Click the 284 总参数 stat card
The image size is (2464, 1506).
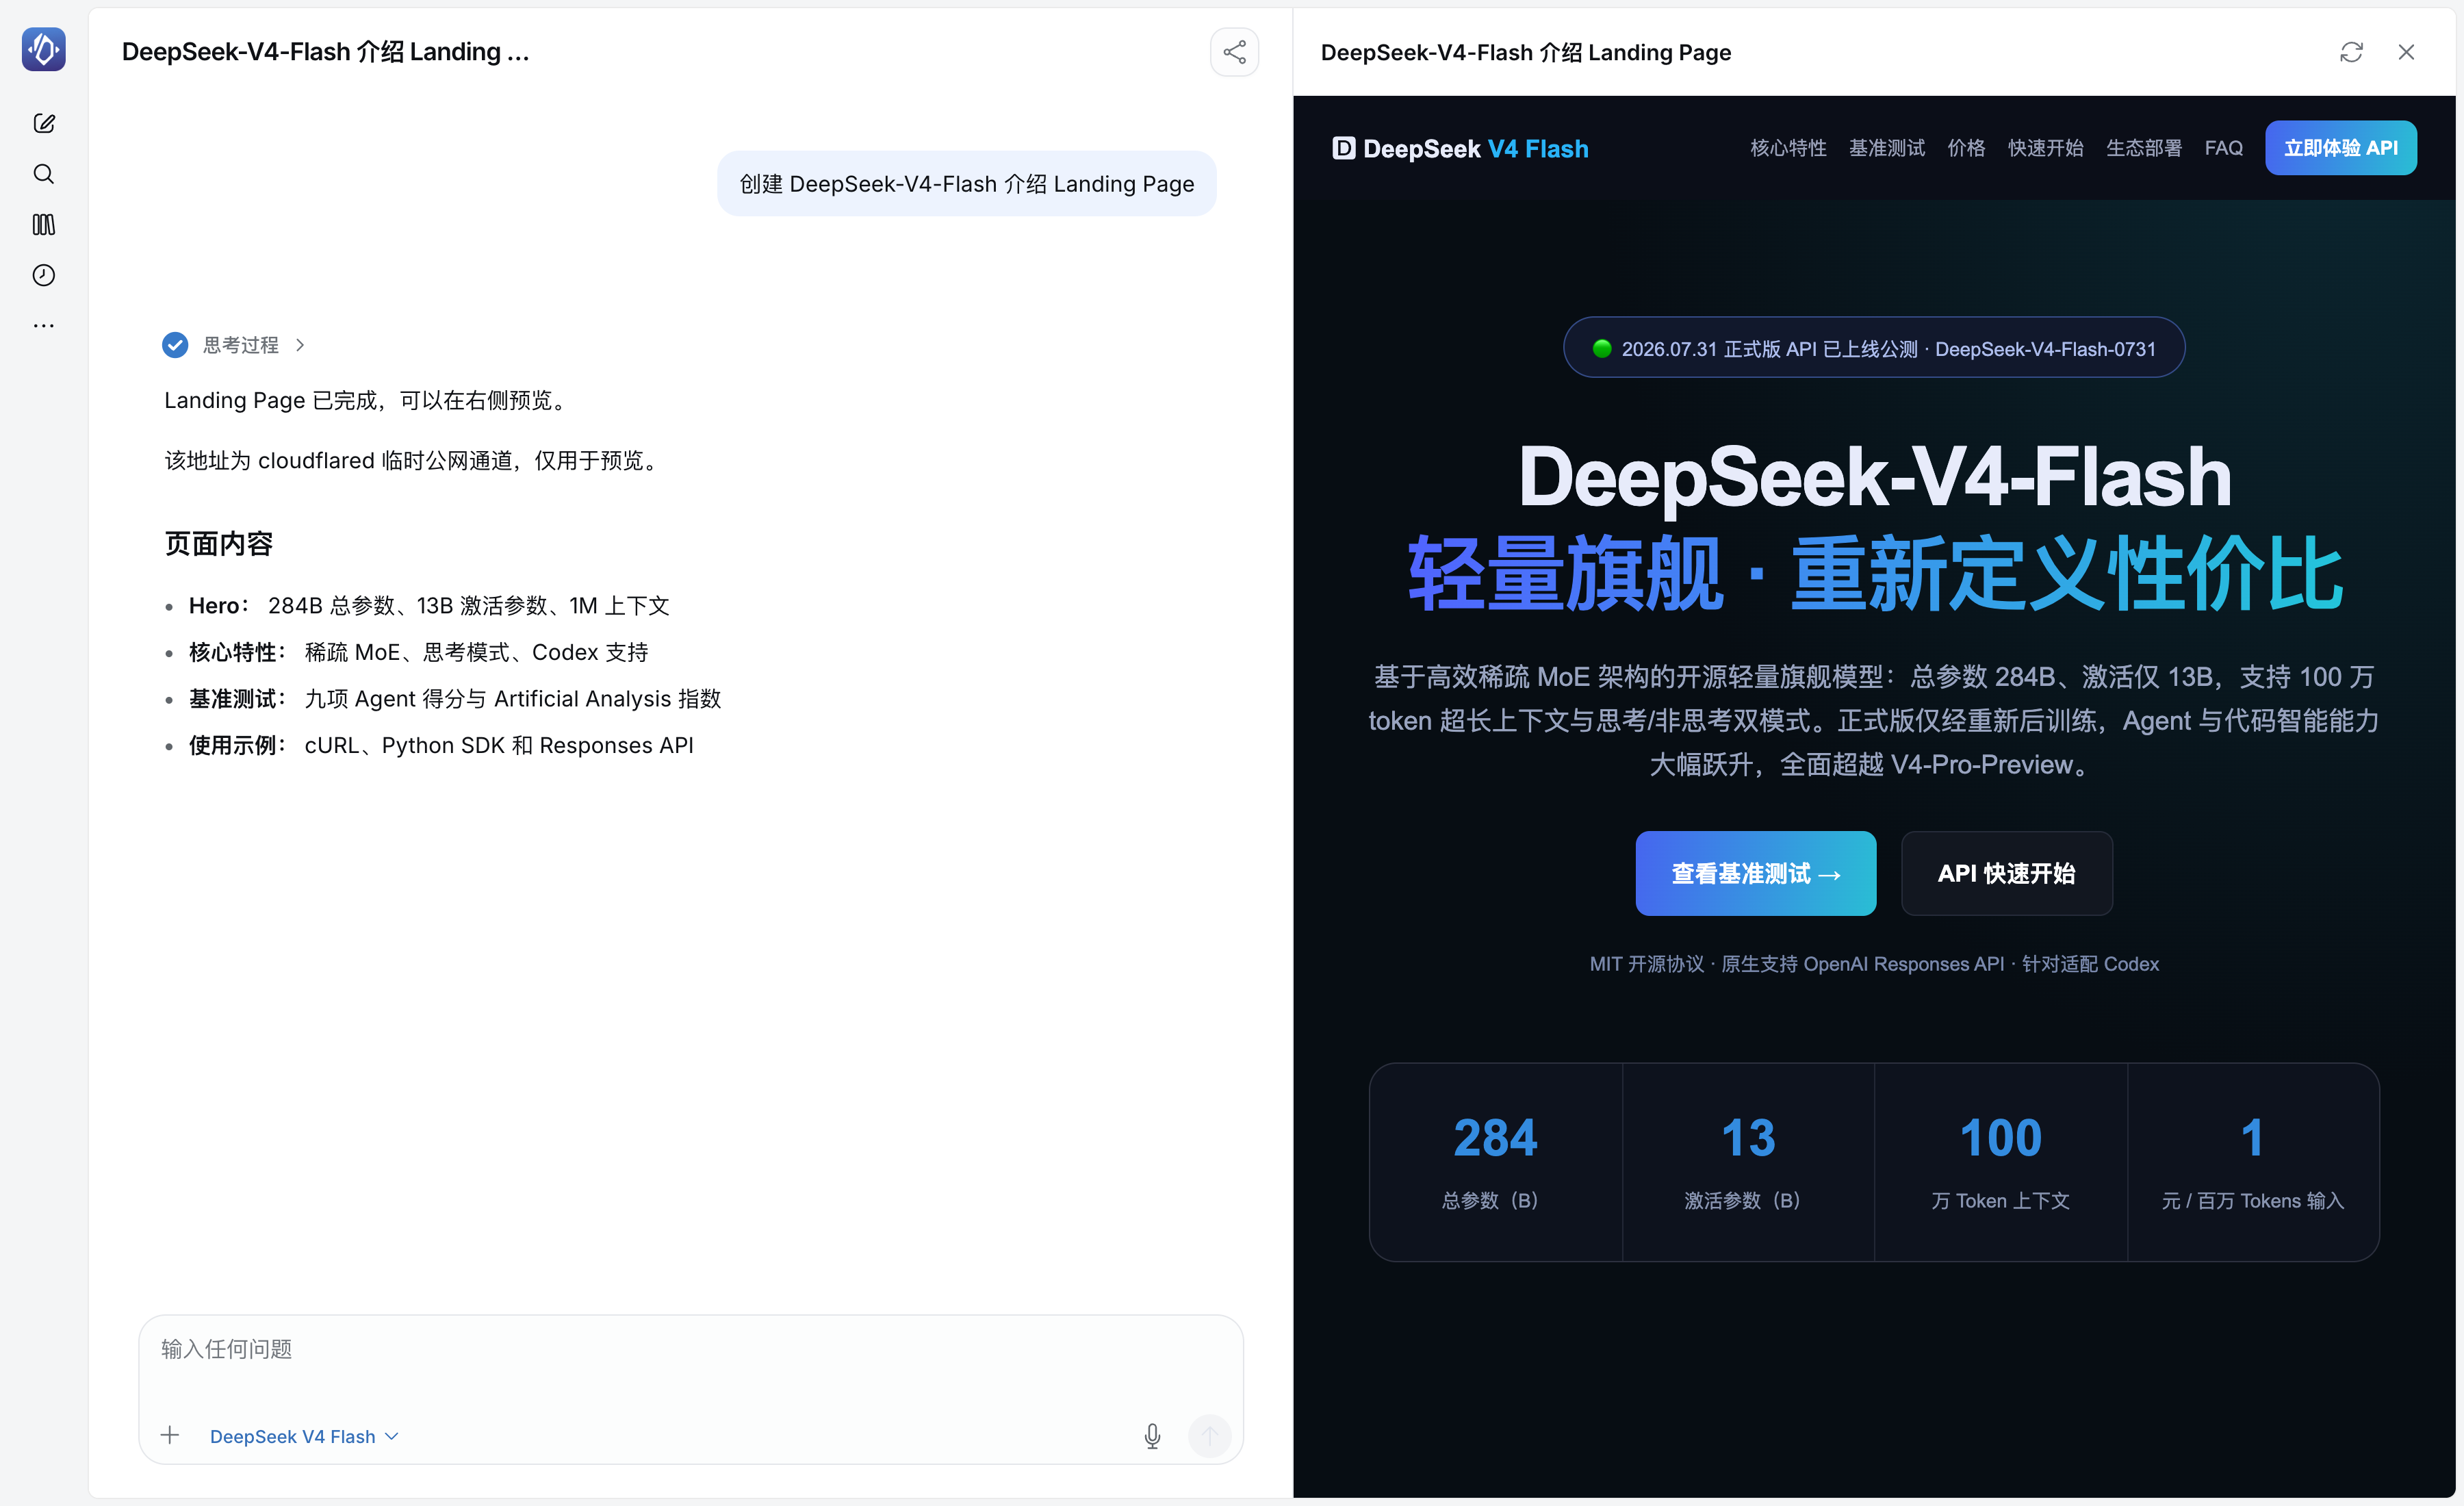[x=1496, y=1162]
